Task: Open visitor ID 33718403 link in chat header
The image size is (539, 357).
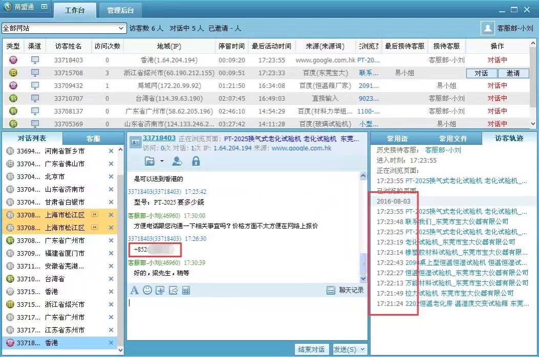Action: click(159, 138)
